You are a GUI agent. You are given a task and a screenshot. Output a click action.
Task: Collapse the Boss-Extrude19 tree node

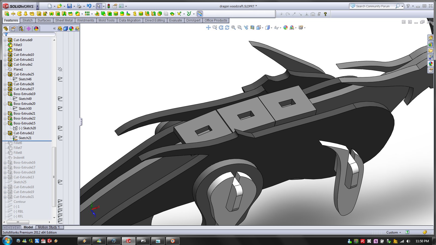pyautogui.click(x=5, y=94)
